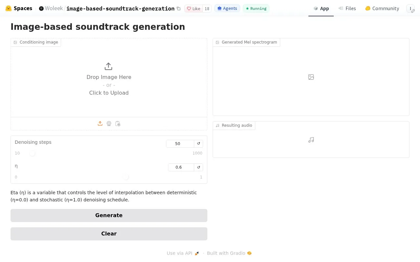
Task: Open the Community tab
Action: (x=382, y=9)
